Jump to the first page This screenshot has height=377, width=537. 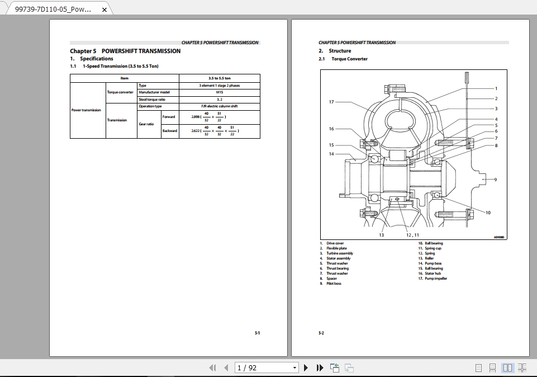(213, 367)
